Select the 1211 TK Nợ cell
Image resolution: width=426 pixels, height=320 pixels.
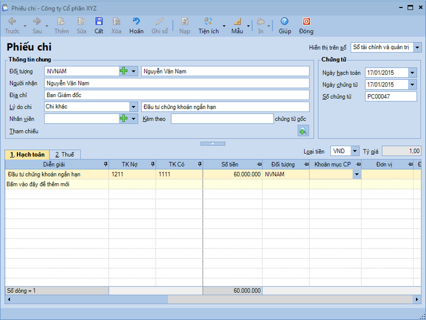pyautogui.click(x=132, y=175)
